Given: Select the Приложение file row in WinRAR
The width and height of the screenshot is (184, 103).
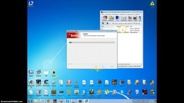Looking at the screenshot, I should coord(130,32).
